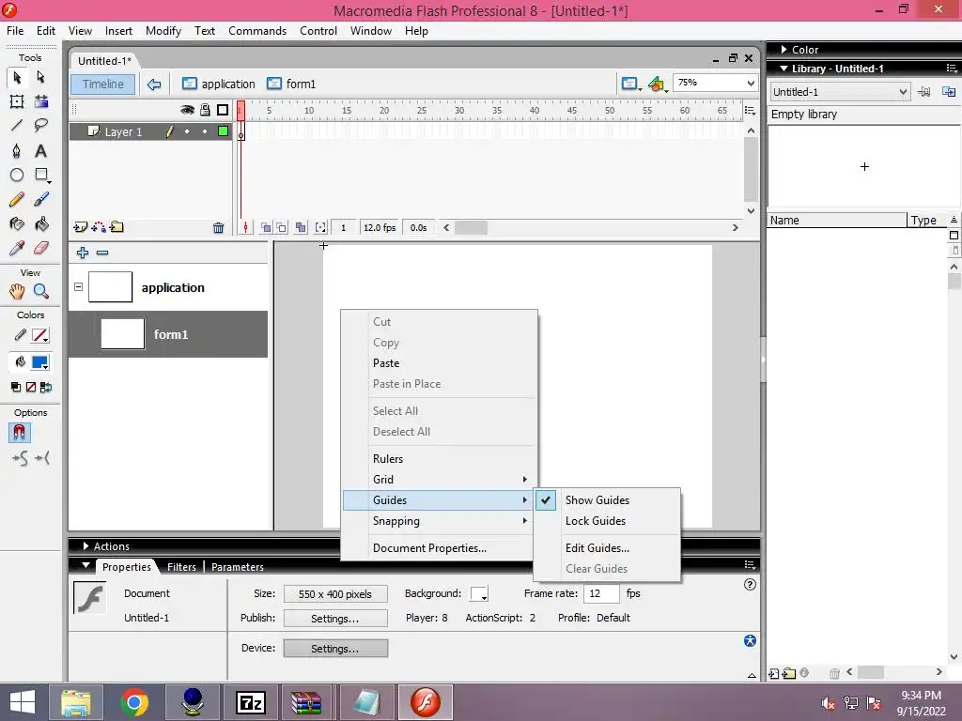Viewport: 962px width, 721px height.
Task: Open the Control menu
Action: tap(318, 31)
